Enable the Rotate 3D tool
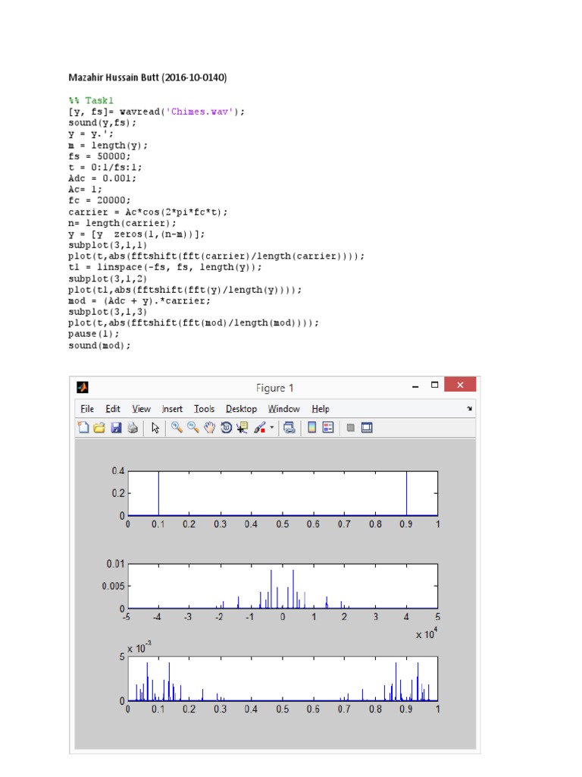582x777 pixels. point(226,428)
